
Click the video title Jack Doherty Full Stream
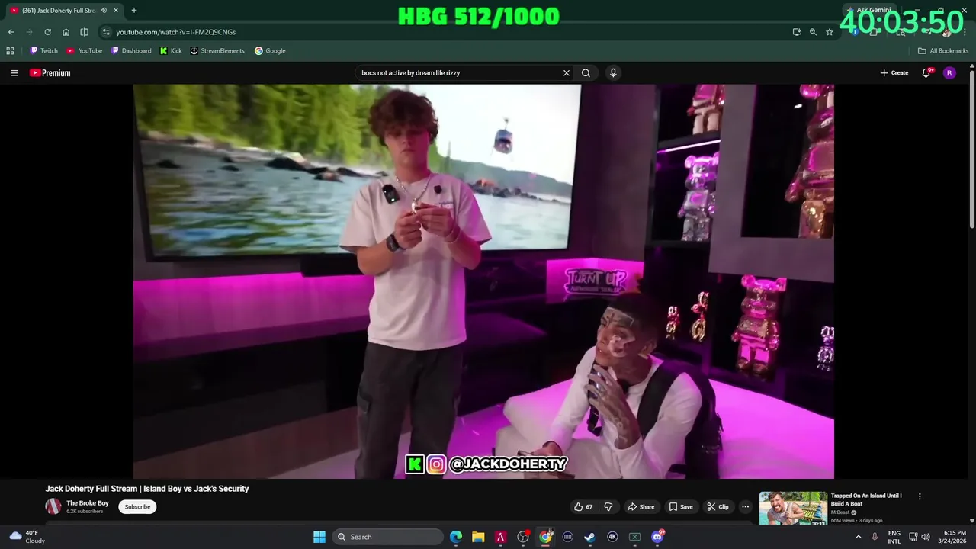147,489
